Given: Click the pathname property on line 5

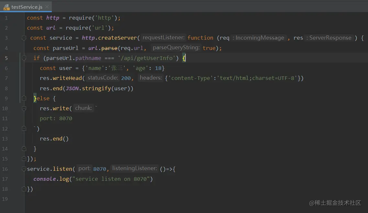Looking at the screenshot, I should (88, 58).
